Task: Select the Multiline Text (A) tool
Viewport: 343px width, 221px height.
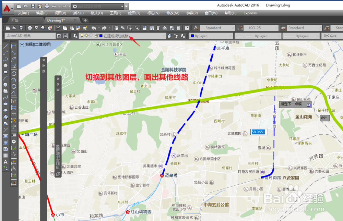Action: click(6, 162)
